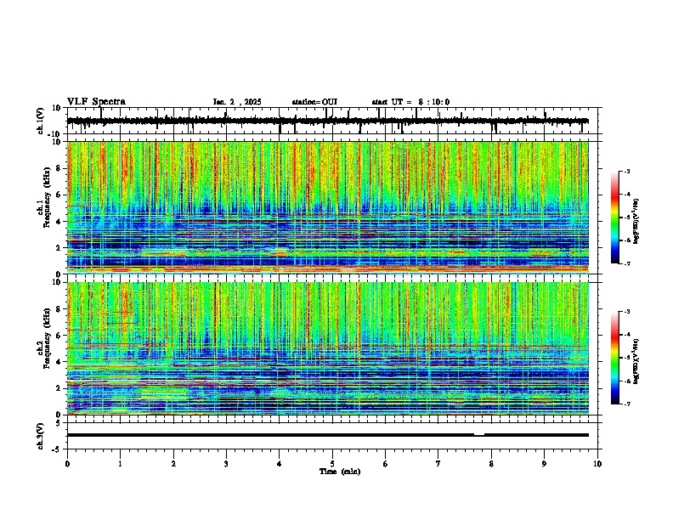Viewport: 673px width, 520px height.
Task: Click inside the ch.2 spectrogram panel
Action: tap(327, 348)
